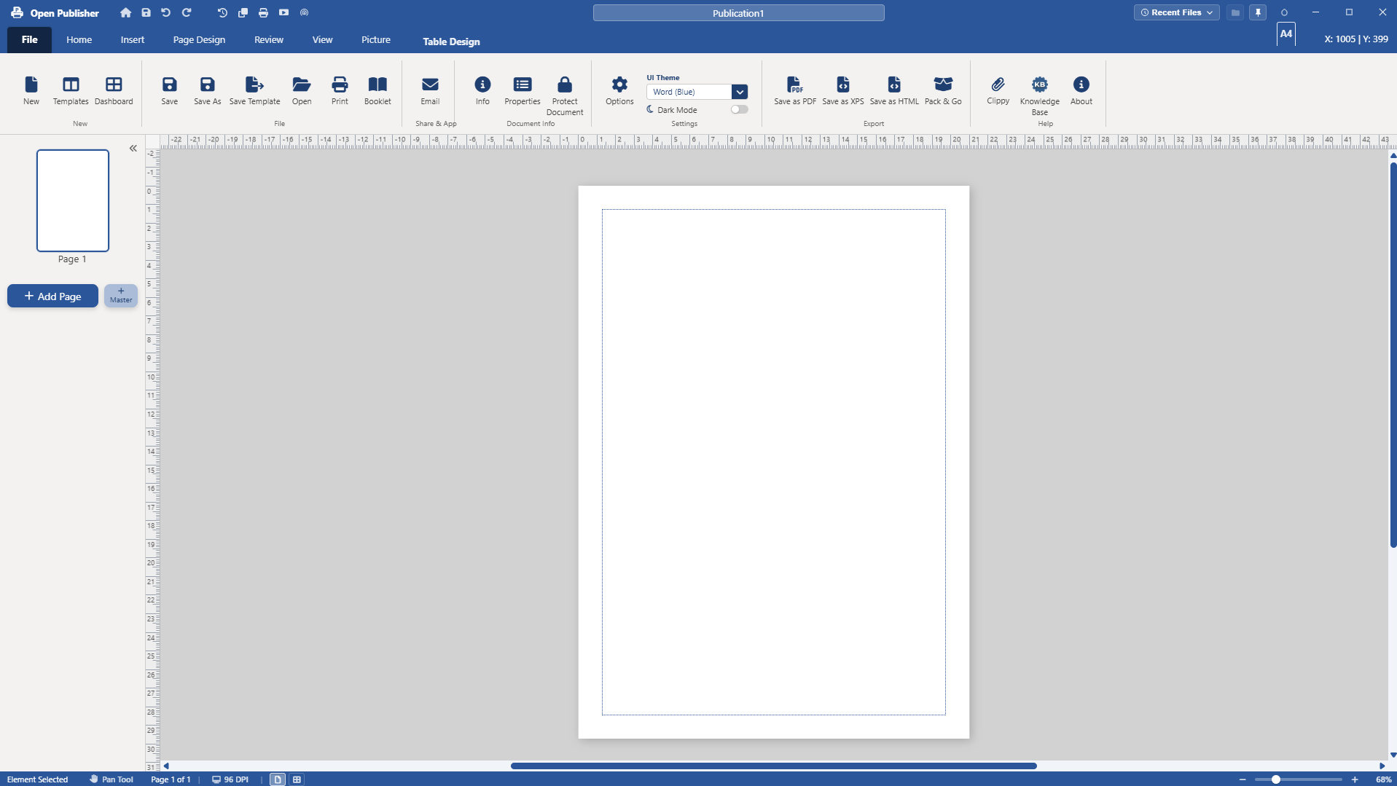Click the Add Page button
The height and width of the screenshot is (786, 1397).
click(x=52, y=296)
